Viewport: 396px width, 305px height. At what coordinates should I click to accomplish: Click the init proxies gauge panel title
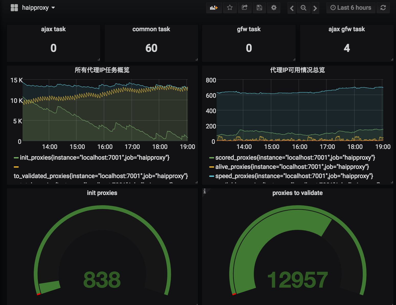tap(102, 193)
